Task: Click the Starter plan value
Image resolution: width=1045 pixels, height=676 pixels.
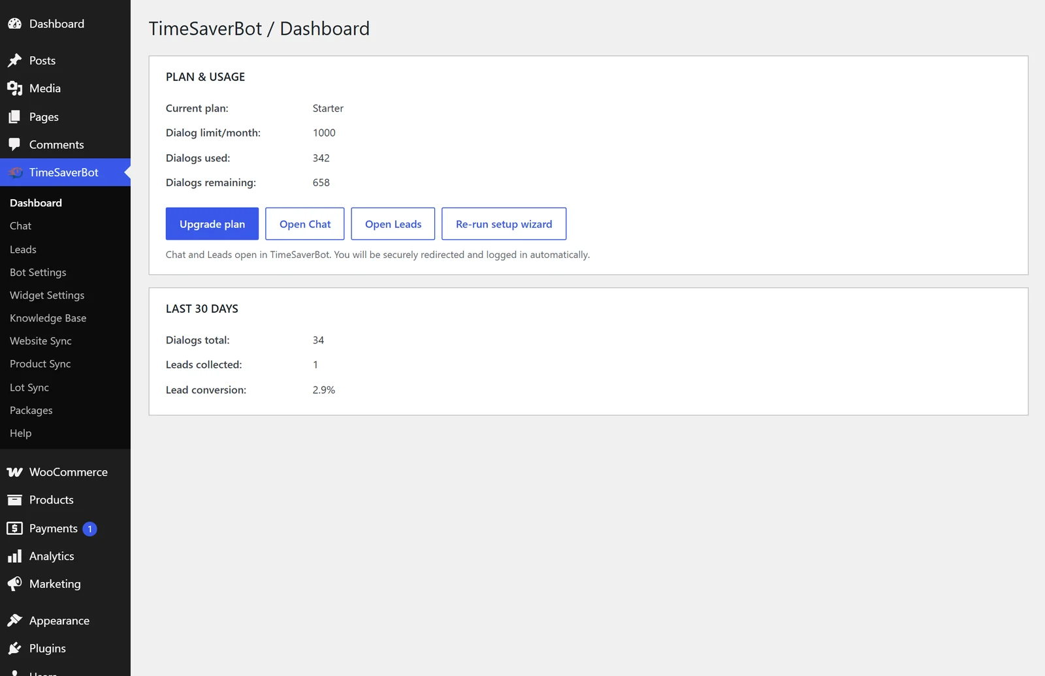Action: click(x=328, y=108)
